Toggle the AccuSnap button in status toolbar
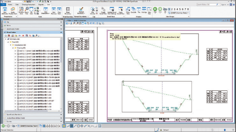 tap(64, 126)
